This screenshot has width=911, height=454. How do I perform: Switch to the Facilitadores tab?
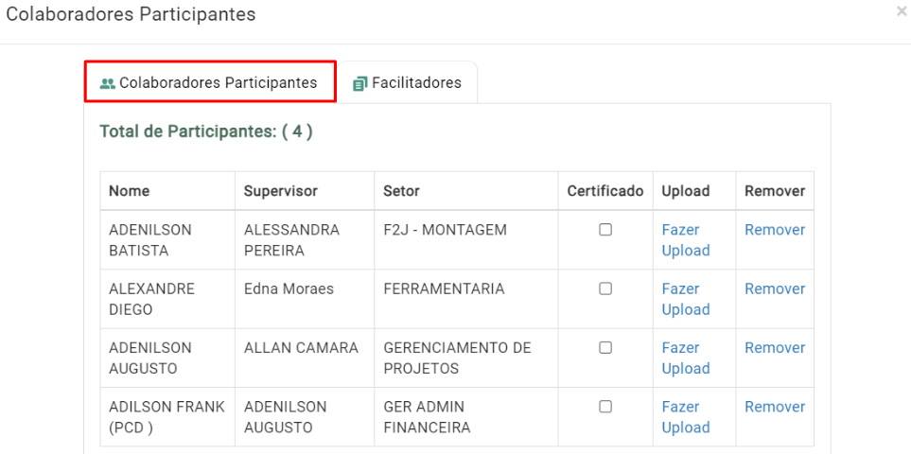click(x=408, y=83)
